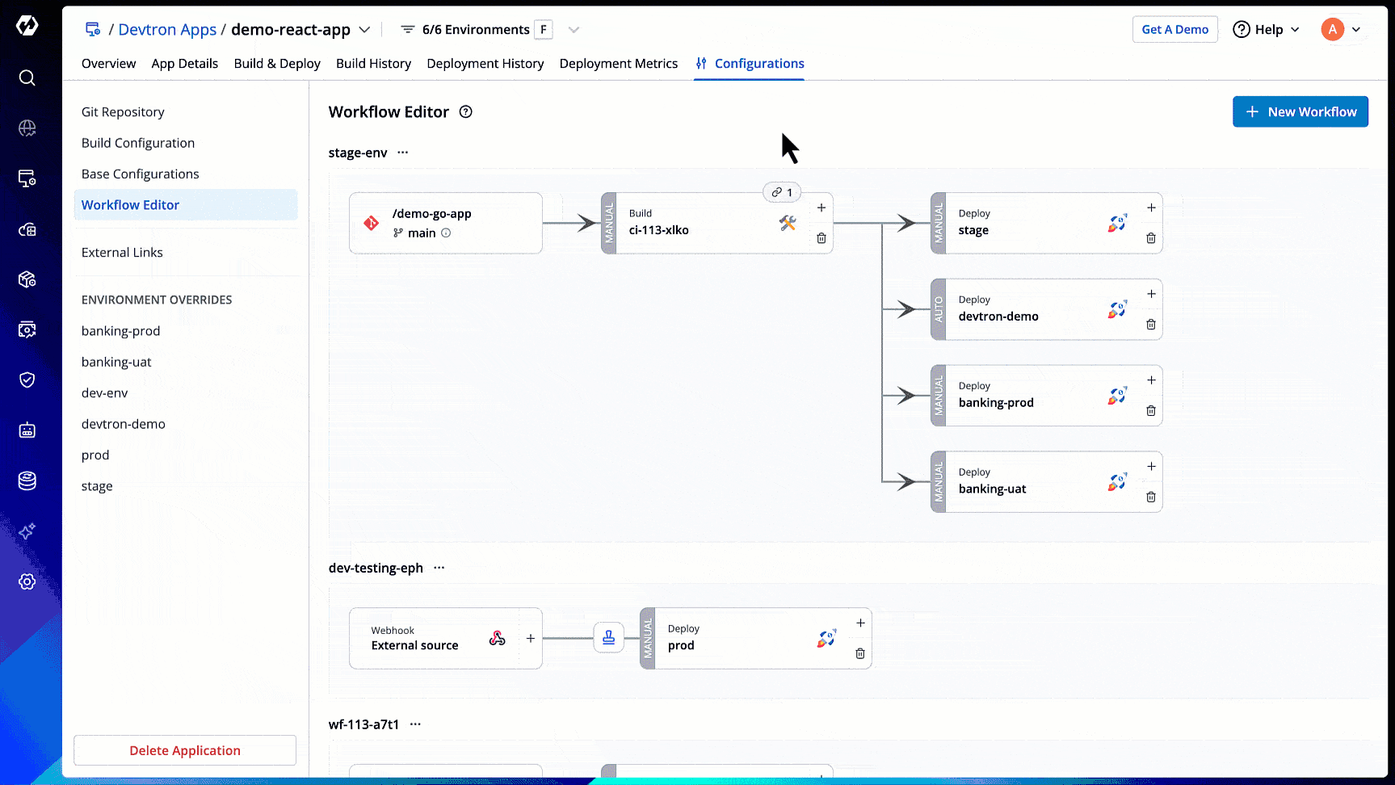Select banking-prod environment override
1395x785 pixels.
point(121,331)
